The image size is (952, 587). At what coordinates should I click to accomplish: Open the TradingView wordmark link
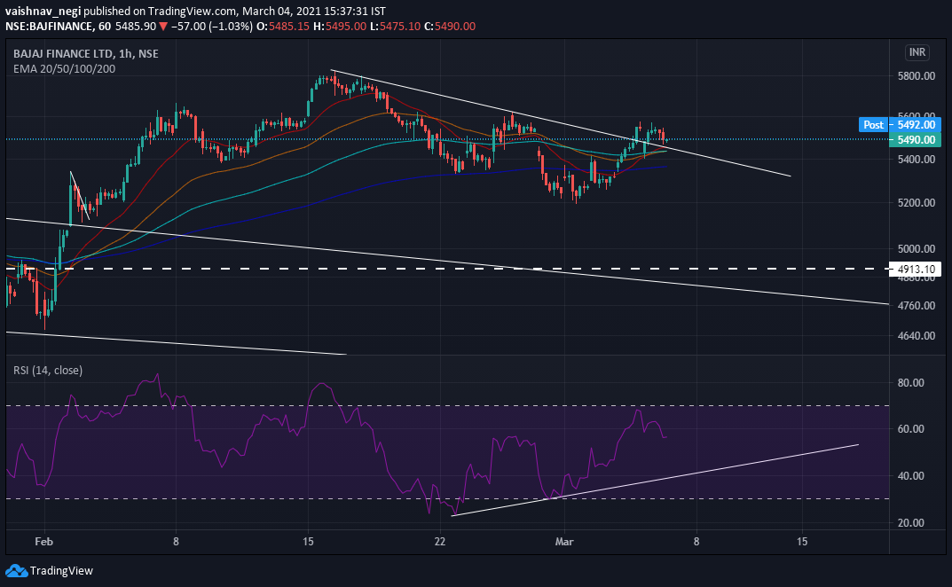click(x=61, y=571)
